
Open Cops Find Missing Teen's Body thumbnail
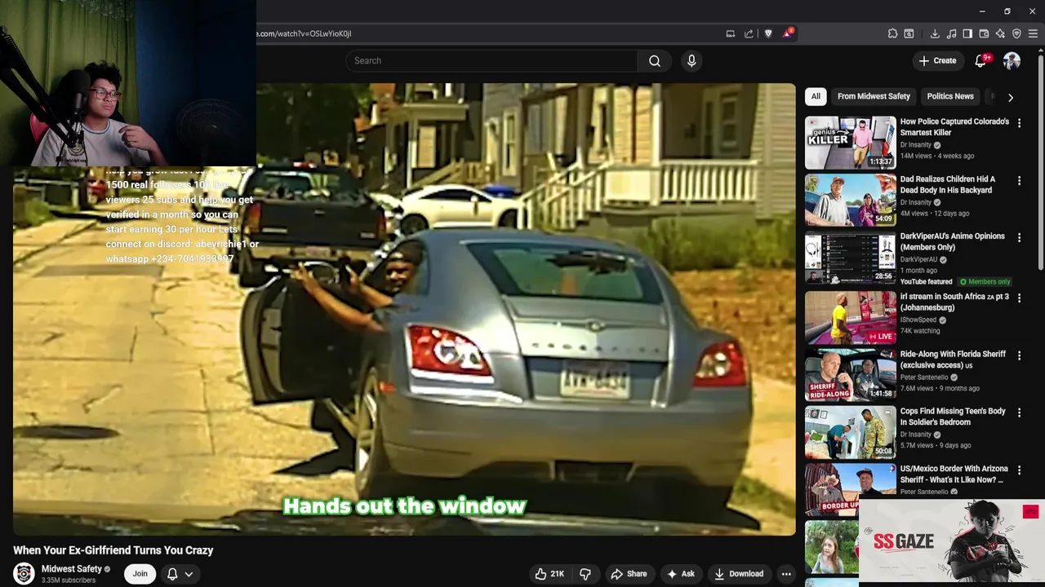coord(850,433)
